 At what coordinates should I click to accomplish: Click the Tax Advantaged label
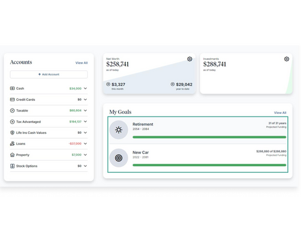coord(28,122)
